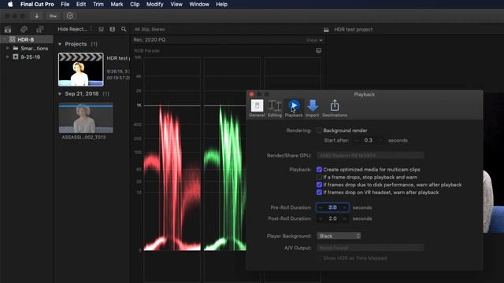Open the Player Background dropdown
The height and width of the screenshot is (283, 504).
coord(339,236)
